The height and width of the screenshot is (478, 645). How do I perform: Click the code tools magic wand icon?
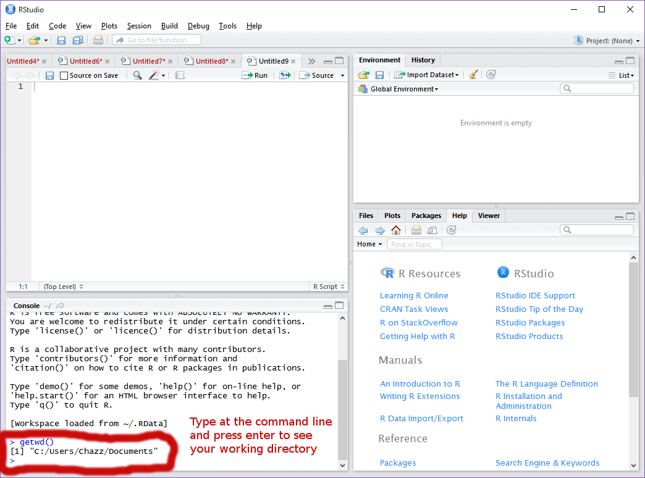click(154, 75)
